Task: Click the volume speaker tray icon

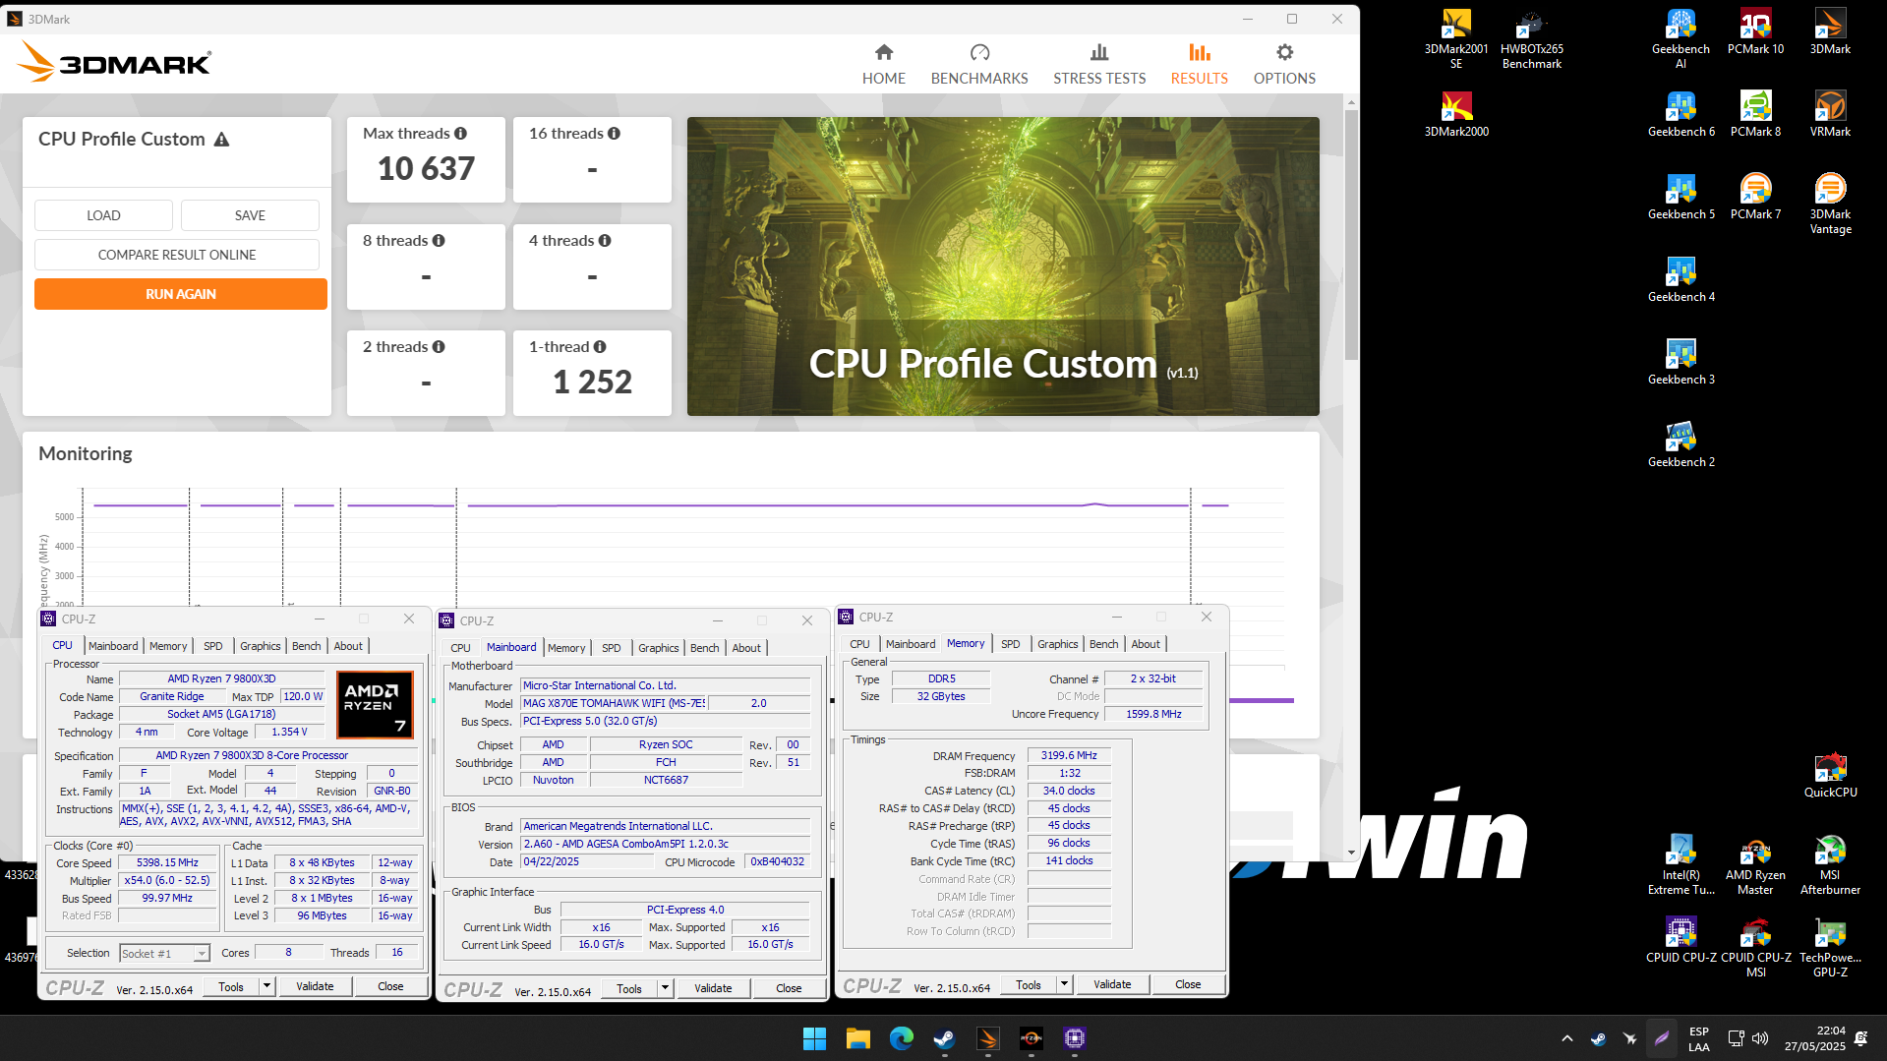Action: 1760,1038
